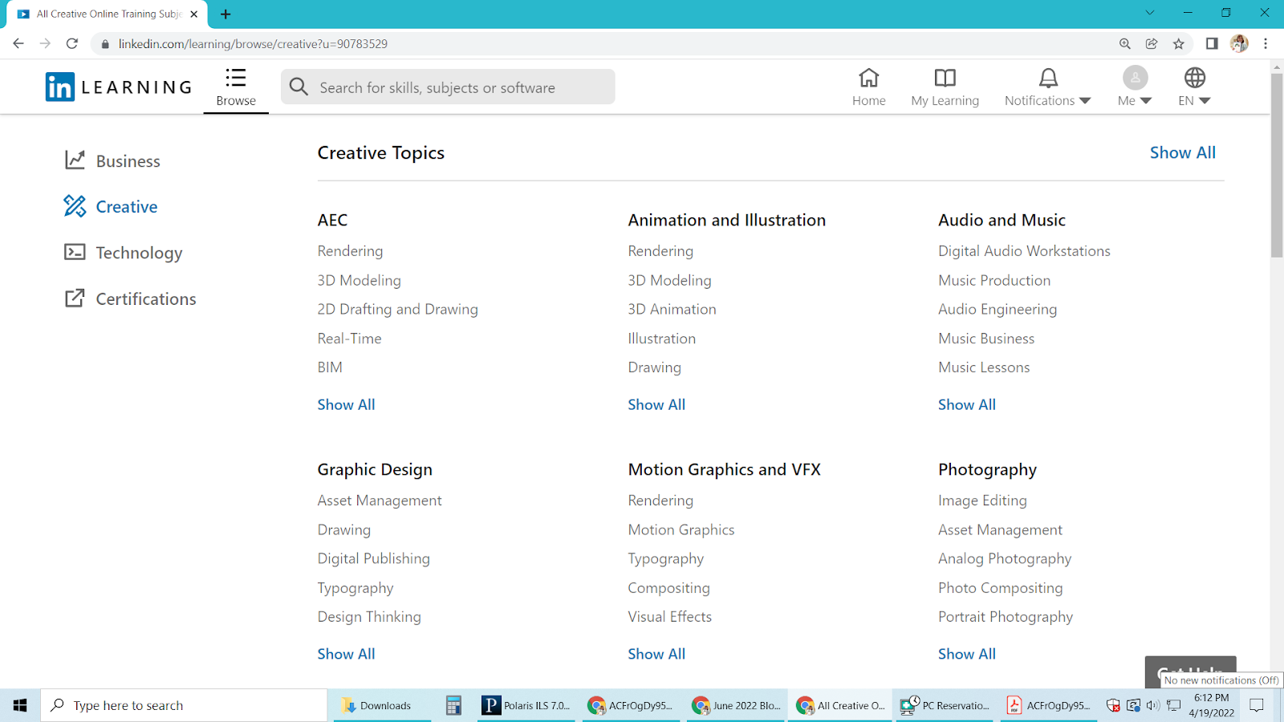Open Portrait Photography topic link
The width and height of the screenshot is (1284, 722).
(1006, 617)
